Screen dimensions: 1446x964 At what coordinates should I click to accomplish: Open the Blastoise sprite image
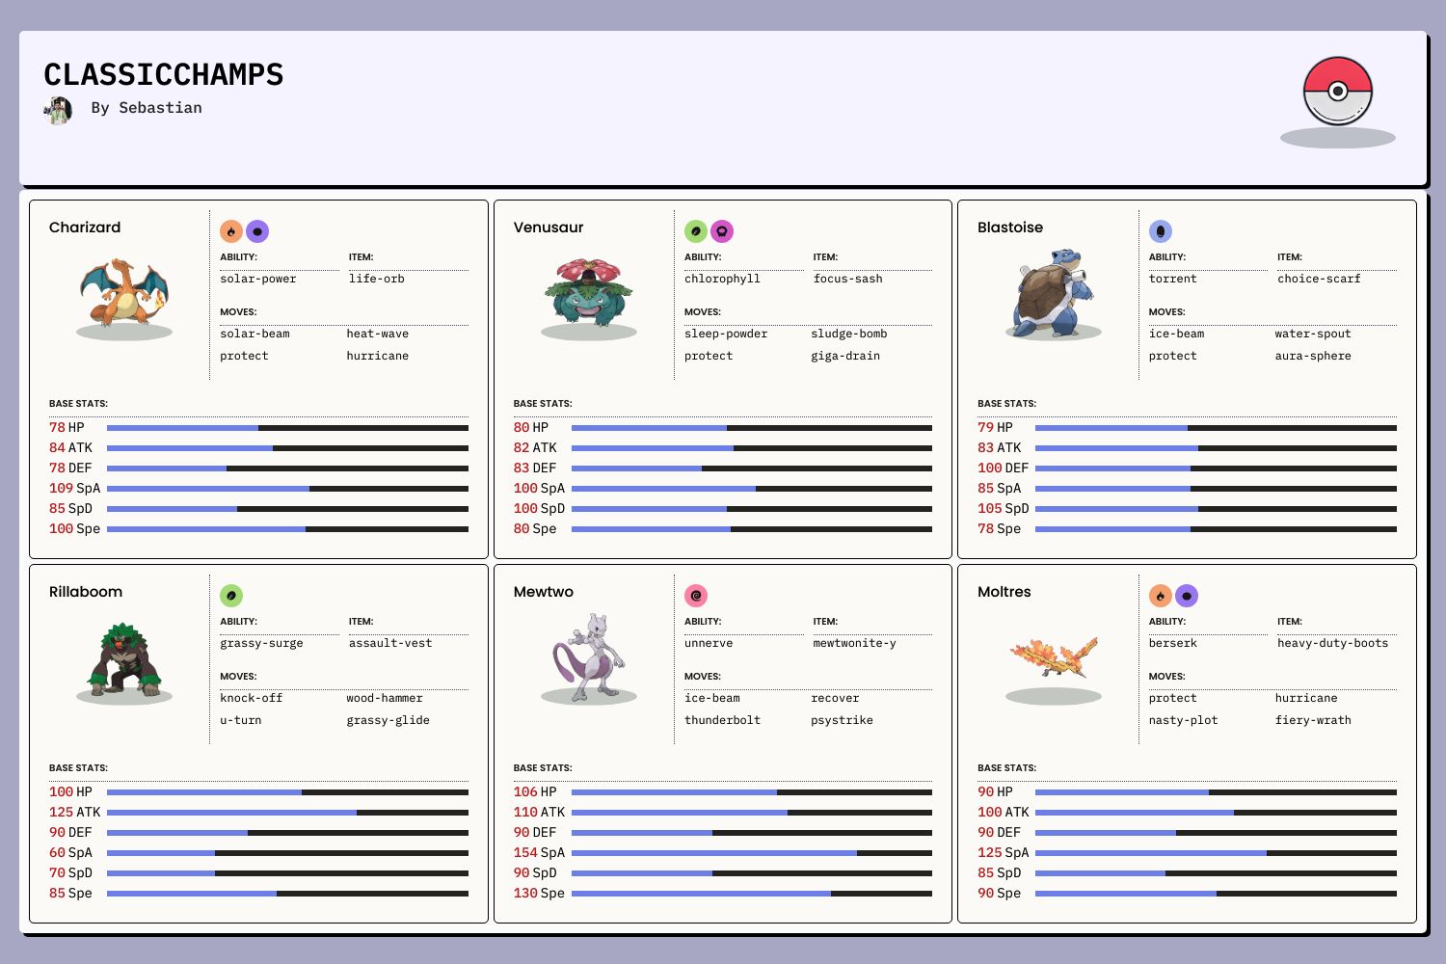(1053, 291)
